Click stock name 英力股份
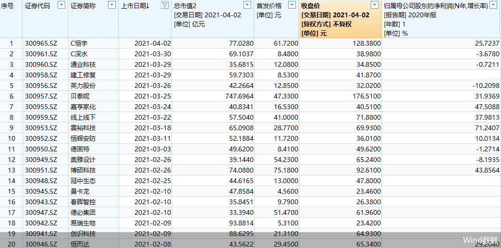 point(83,86)
